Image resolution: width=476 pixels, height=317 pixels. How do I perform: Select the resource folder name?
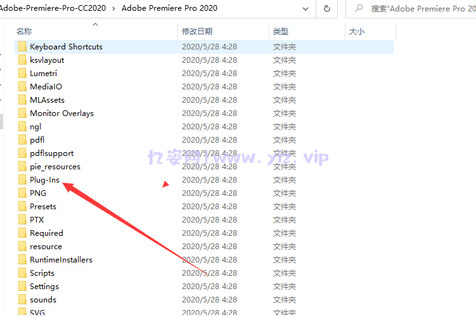(x=46, y=247)
